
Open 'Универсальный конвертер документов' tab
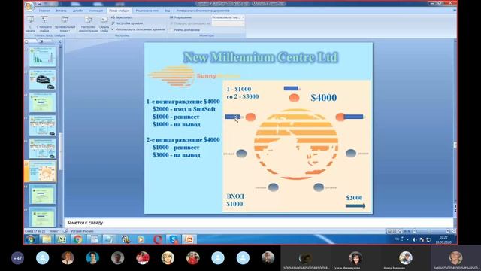(203, 11)
